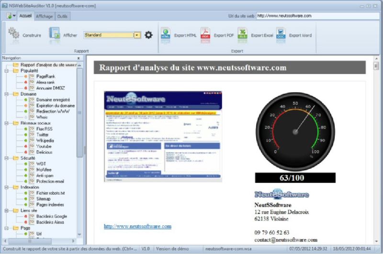Click the Export Word icon
383x254 pixels.
(x=281, y=35)
